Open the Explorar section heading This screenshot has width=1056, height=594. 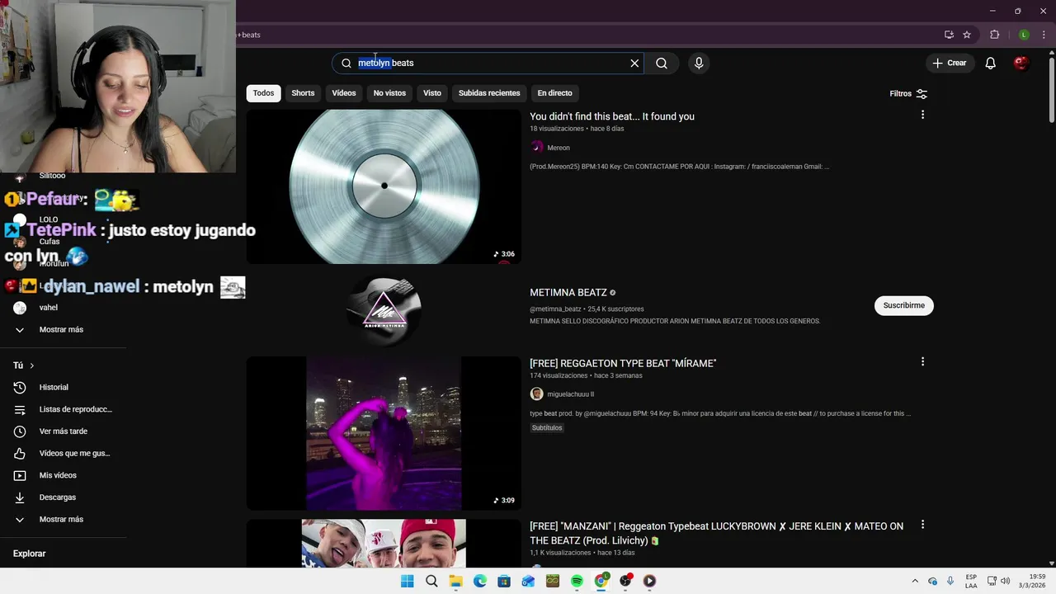coord(29,554)
